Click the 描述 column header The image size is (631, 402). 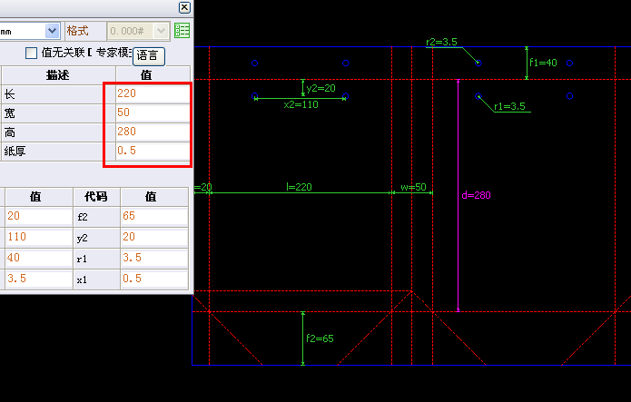[57, 74]
